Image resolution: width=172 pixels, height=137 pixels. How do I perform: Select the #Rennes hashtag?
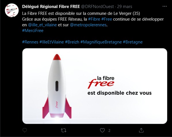click(x=30, y=42)
